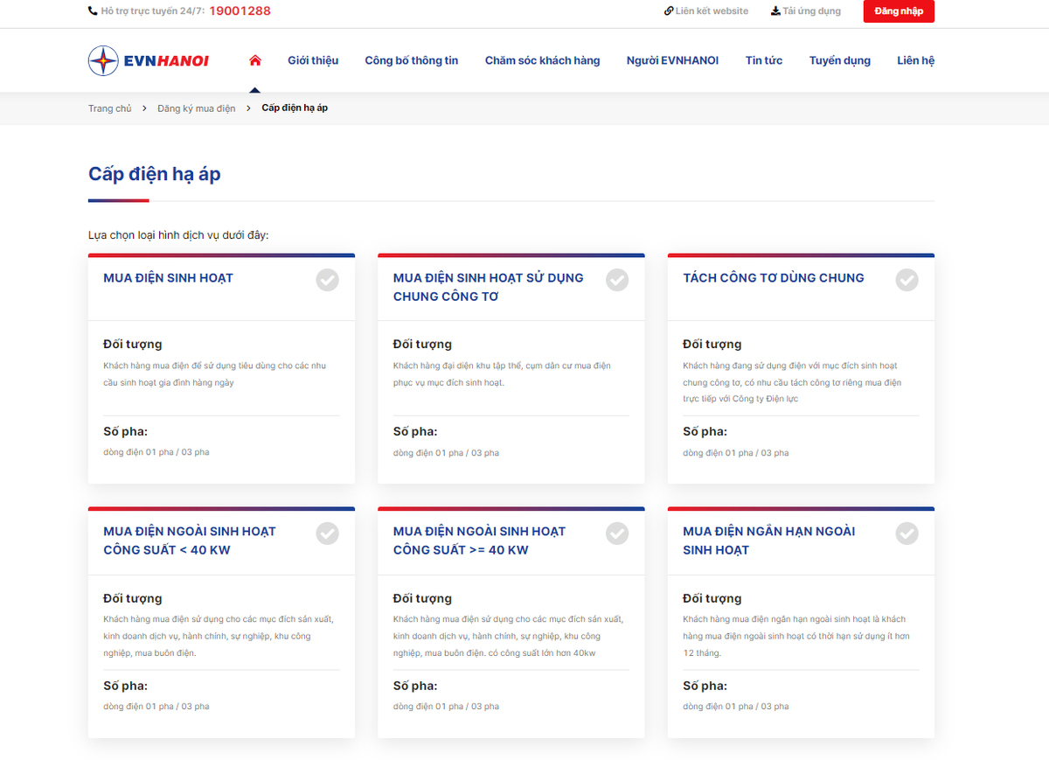The image size is (1049, 760).
Task: Select checkmark on TÁCH CÔNG TƠ DÙNG CHUNG card
Action: [x=907, y=280]
